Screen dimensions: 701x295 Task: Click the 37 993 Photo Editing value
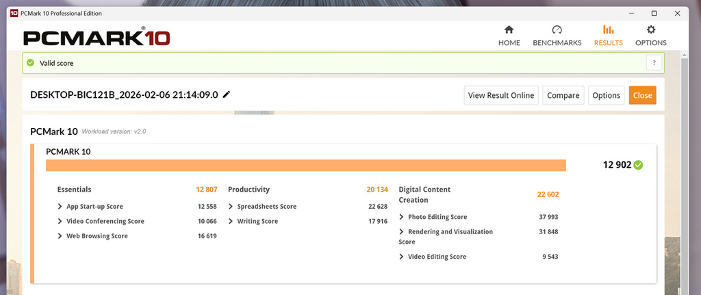pos(548,217)
